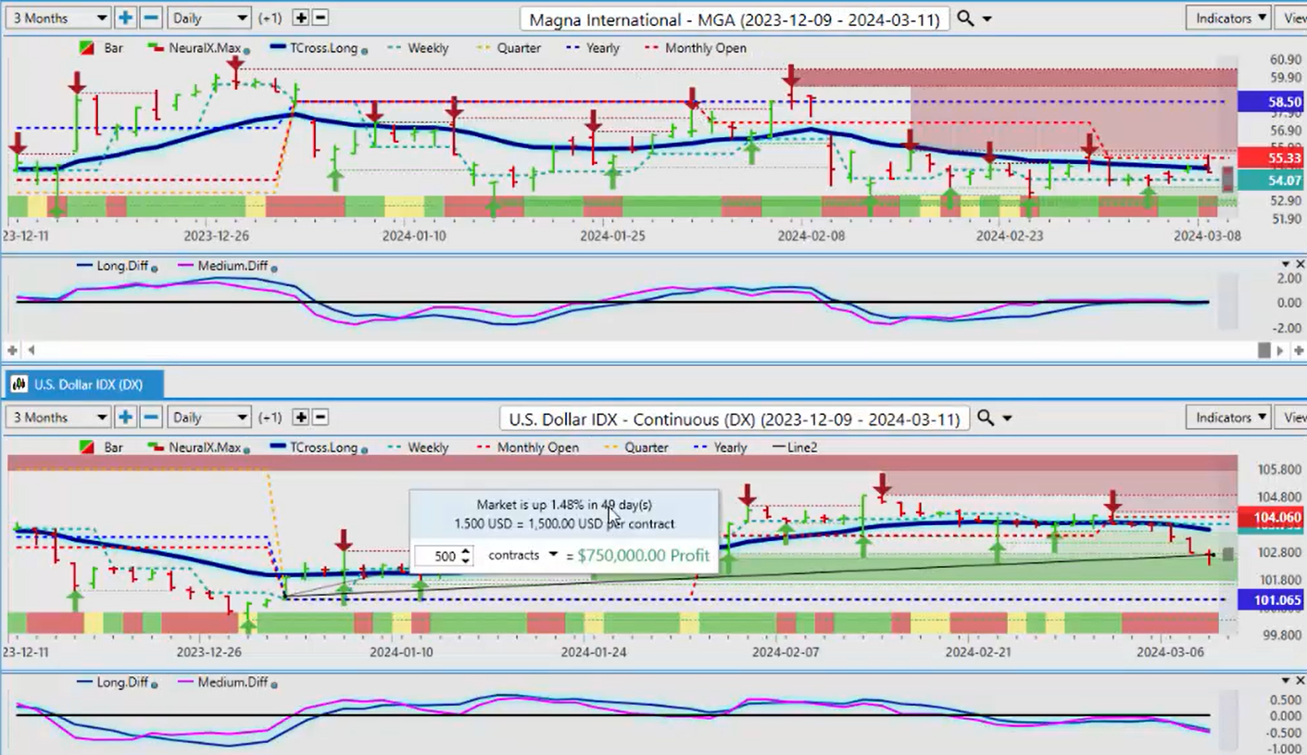
Task: Increase the MGA chart time range with plus
Action: tap(125, 18)
